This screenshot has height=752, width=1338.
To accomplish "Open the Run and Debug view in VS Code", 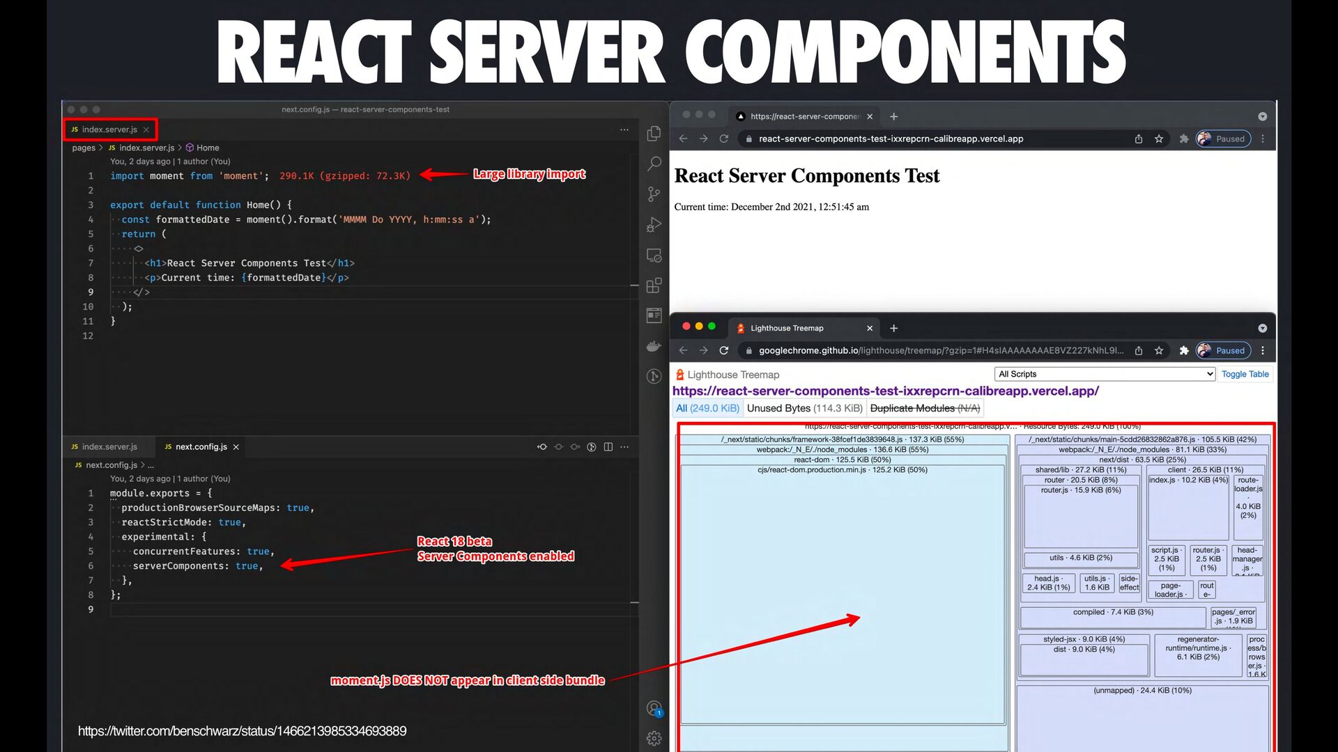I will coord(654,225).
